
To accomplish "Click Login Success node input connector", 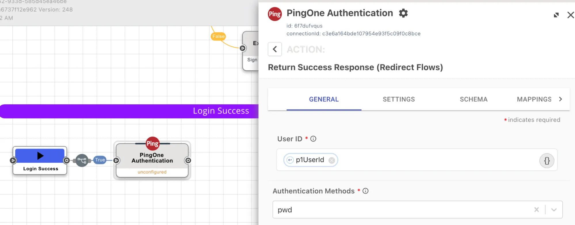I will 13,160.
